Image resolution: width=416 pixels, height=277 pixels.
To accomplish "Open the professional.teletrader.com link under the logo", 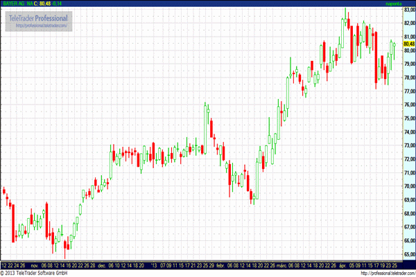I will coord(40,26).
